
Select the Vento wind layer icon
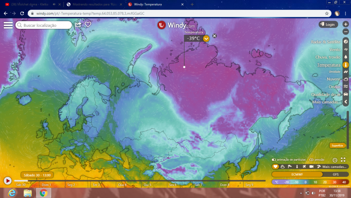[346, 49]
